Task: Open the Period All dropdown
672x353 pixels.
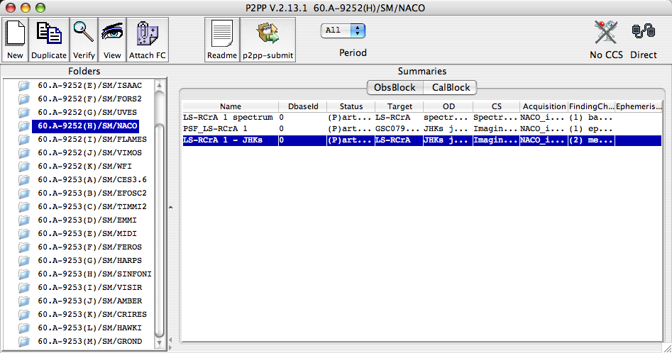Action: (x=343, y=30)
